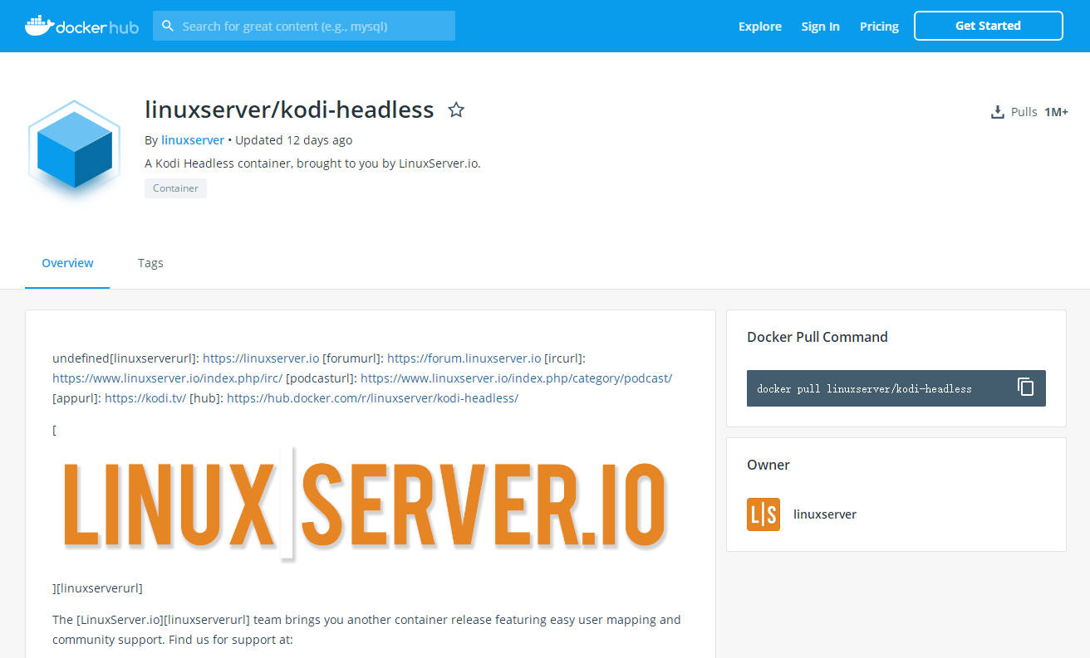Star the linuxserver/kodi-headless repository

[x=456, y=110]
